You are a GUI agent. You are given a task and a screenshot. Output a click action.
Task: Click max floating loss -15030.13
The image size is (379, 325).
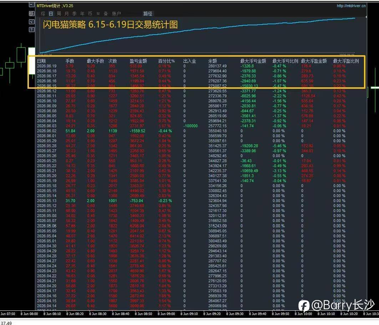249,86
